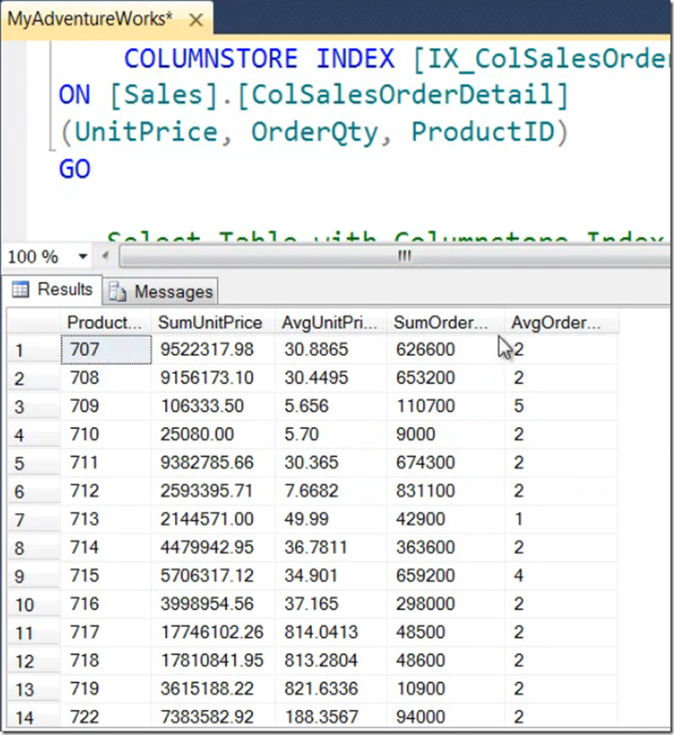Select cell 42900

coord(446,519)
